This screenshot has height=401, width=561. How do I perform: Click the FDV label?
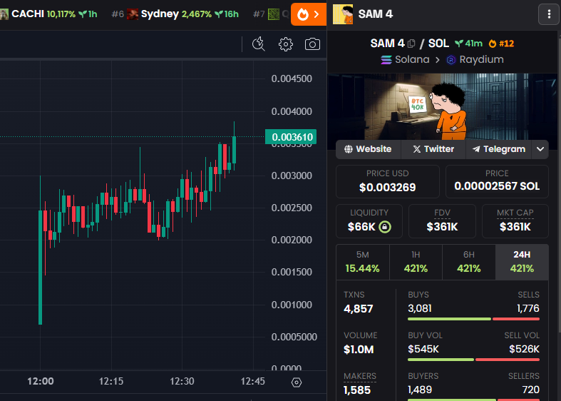442,213
